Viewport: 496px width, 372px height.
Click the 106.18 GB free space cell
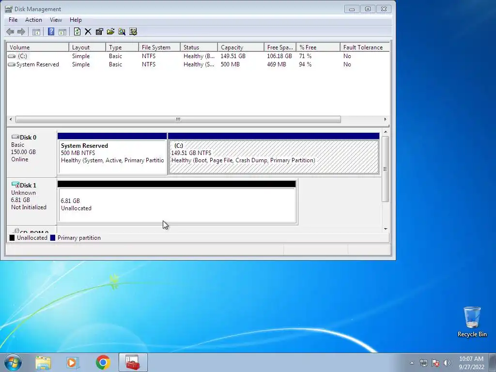tap(279, 56)
